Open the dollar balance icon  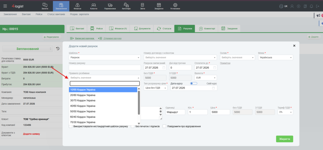pos(298,6)
